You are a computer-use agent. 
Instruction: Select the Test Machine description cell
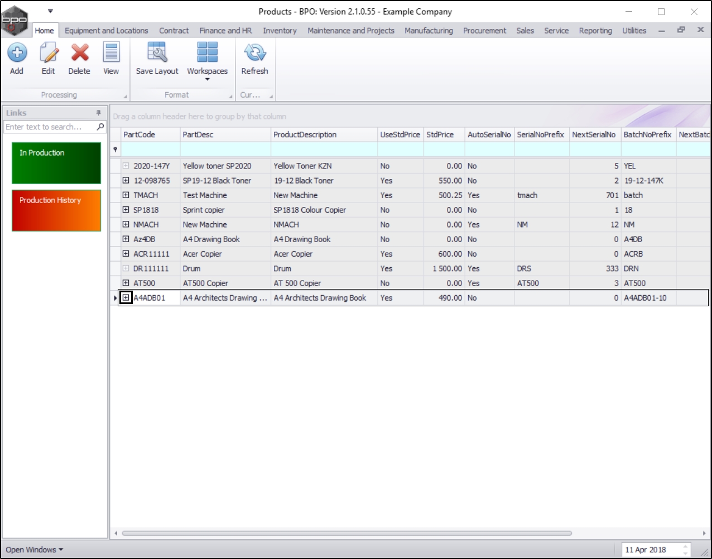(x=225, y=195)
